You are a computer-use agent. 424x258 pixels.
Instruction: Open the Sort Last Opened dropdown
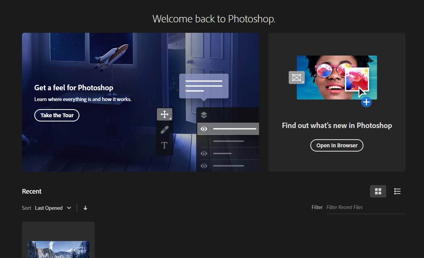pos(53,208)
